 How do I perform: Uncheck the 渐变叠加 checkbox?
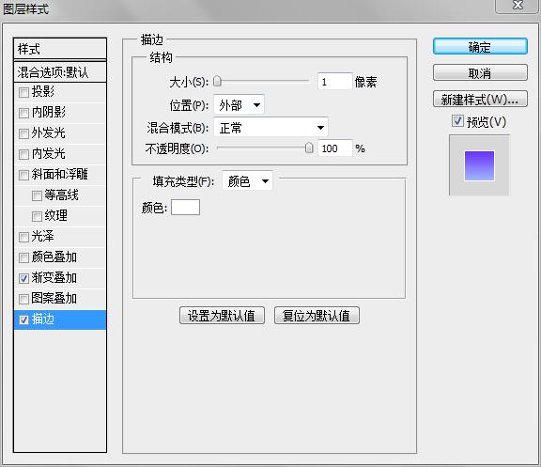coord(23,278)
